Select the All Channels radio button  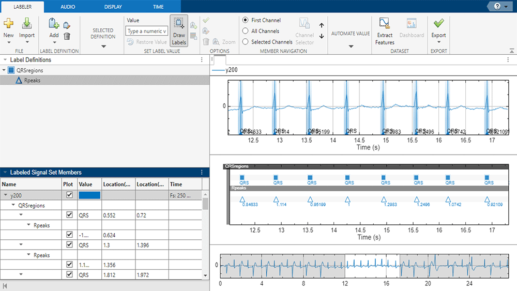245,31
